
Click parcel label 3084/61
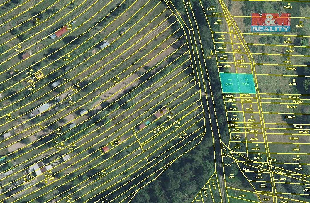299,127
